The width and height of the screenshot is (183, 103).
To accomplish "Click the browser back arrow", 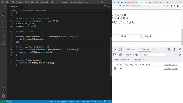I will click(114, 6).
